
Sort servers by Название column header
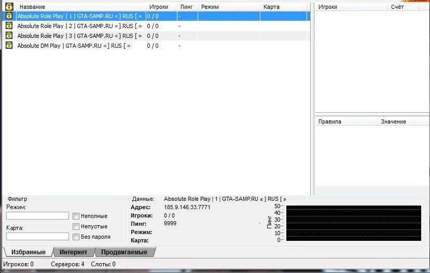point(81,7)
